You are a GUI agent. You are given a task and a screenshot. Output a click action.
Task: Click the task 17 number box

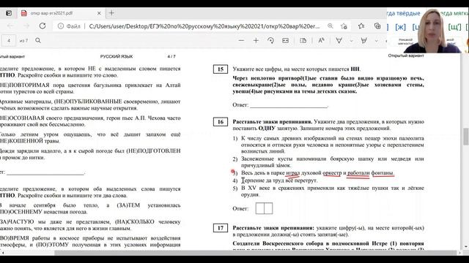tap(221, 228)
